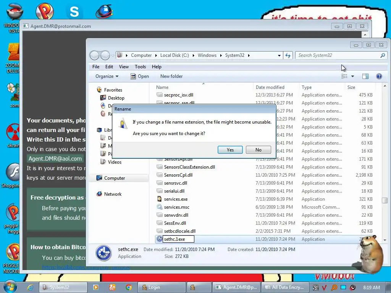Screen dimensions: 391x293
Task: Open the view options dropdown arrow
Action: pos(352,76)
